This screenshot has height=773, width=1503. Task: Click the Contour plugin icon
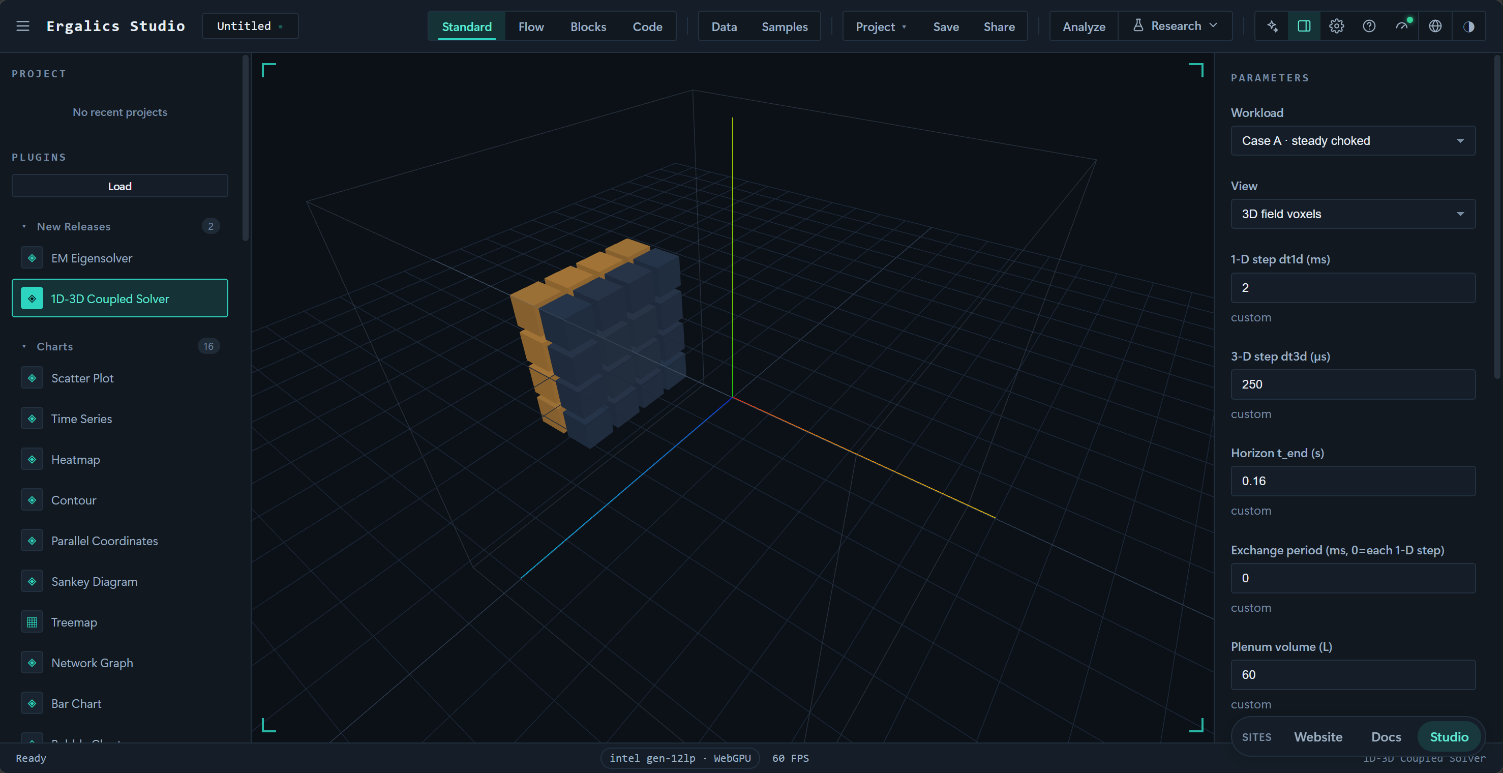click(x=32, y=500)
